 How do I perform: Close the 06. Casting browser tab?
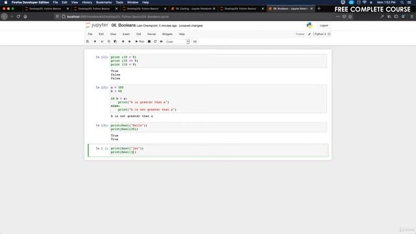[x=214, y=8]
